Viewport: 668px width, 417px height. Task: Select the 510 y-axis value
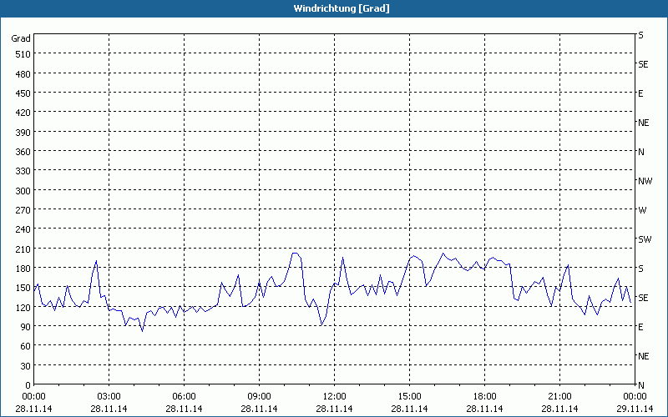(x=23, y=54)
